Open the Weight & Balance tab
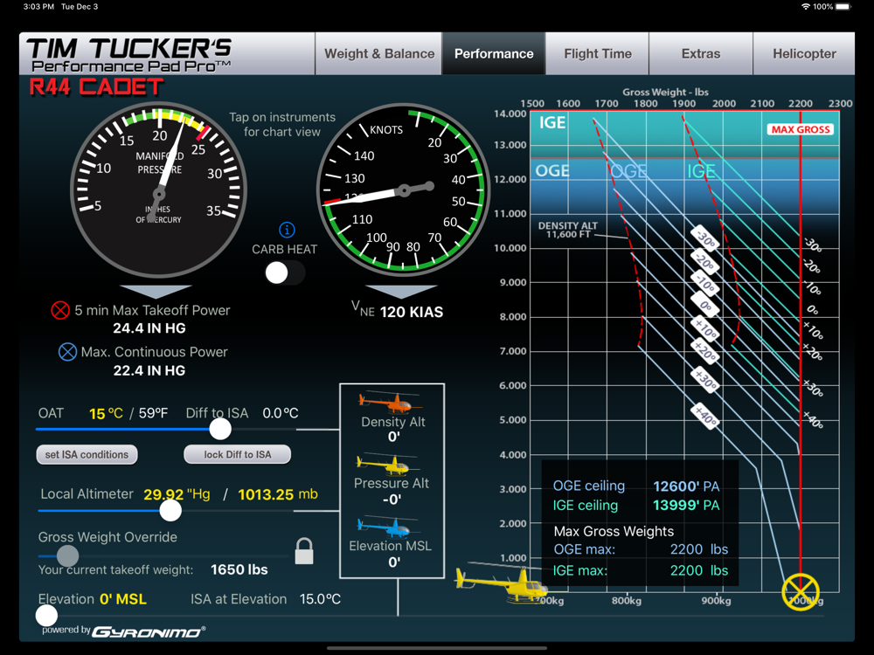The image size is (874, 655). 379,53
